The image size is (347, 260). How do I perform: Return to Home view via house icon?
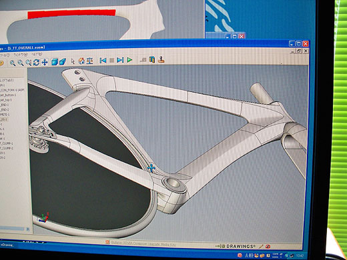point(81,61)
